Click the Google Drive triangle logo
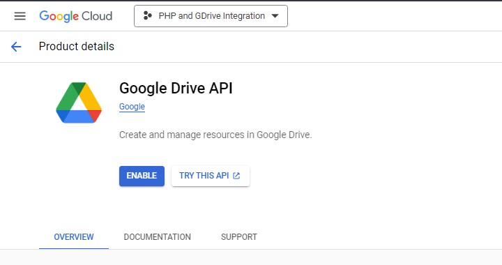This screenshot has height=265, width=502. [79, 103]
